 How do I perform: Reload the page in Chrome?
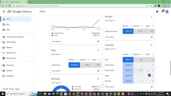[10, 6]
